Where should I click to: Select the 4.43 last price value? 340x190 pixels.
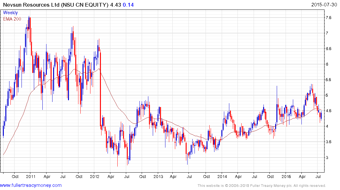115,5
